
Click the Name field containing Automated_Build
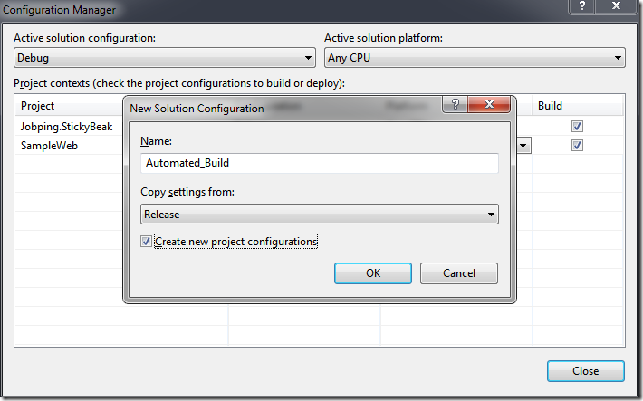pyautogui.click(x=320, y=163)
